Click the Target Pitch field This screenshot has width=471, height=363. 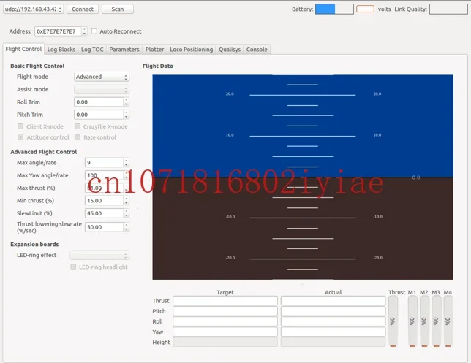click(225, 311)
